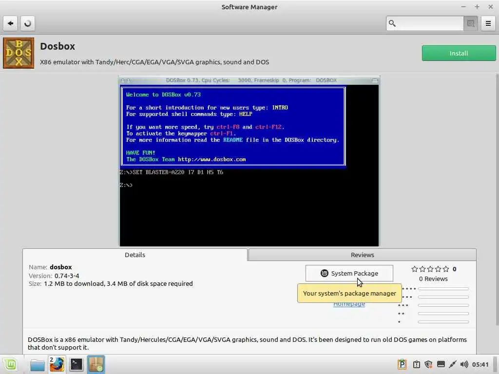Click the three-star rating bar
Screen dimensions: 499x374
click(443, 305)
